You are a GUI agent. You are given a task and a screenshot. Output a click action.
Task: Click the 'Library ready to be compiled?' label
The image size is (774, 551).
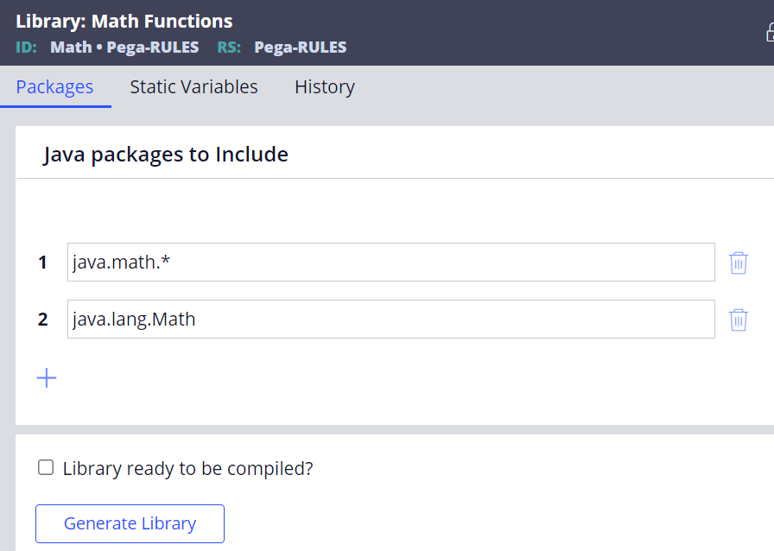[188, 469]
